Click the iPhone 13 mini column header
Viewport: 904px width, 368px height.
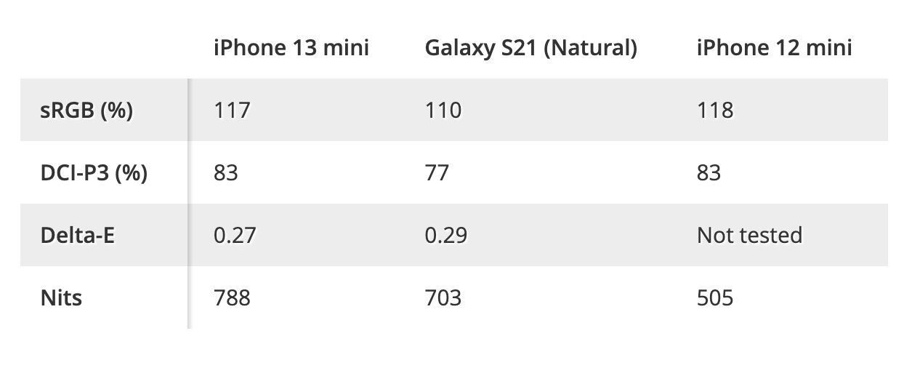(291, 48)
